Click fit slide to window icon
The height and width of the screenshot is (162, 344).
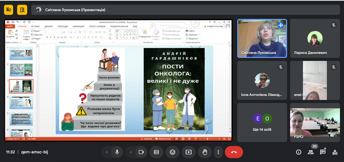(x=230, y=139)
